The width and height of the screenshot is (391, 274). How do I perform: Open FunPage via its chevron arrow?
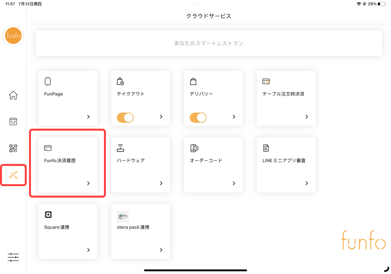pos(88,117)
